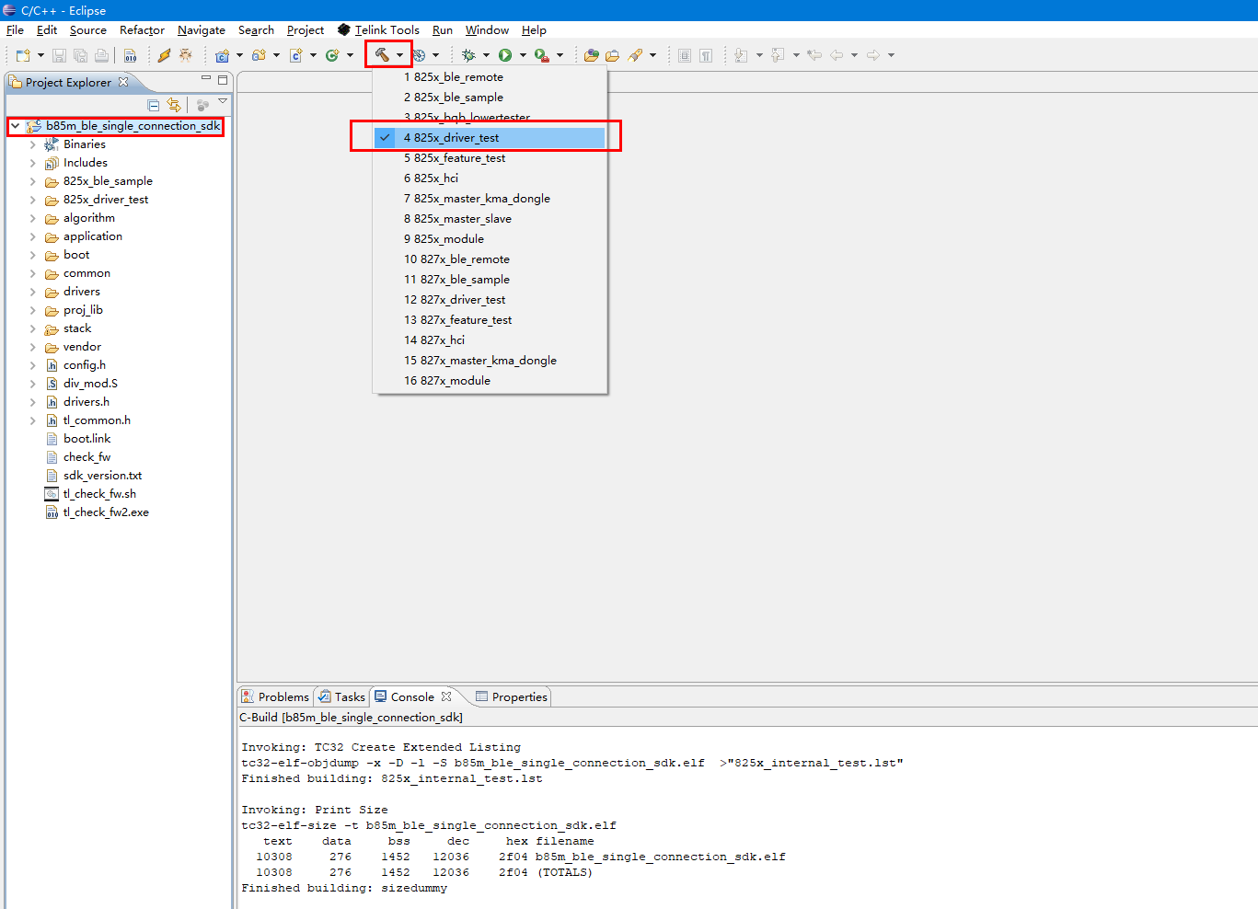The height and width of the screenshot is (909, 1258).
Task: Minimize the Project Explorer panel
Action: (x=206, y=79)
